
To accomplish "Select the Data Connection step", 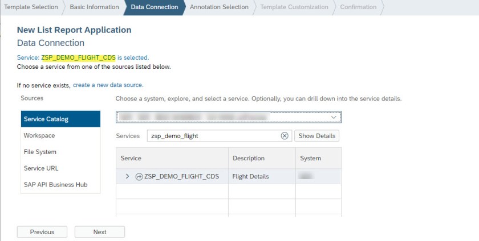I will [154, 7].
